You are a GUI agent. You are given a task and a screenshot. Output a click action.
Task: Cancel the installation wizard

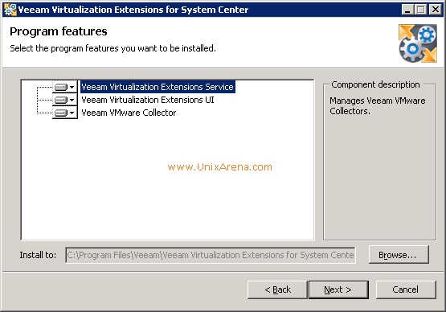coord(406,289)
